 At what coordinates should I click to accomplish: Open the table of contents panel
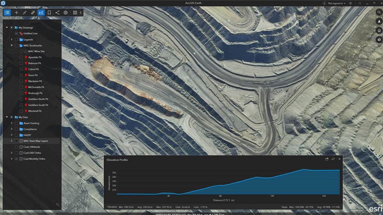tap(7, 13)
